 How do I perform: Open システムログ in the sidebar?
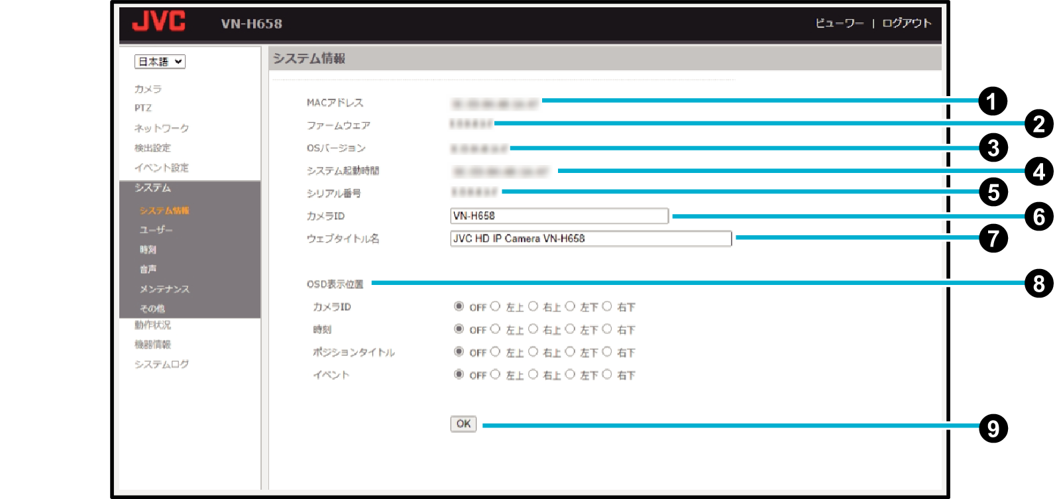(162, 364)
